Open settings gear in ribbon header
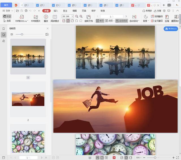 click(x=164, y=11)
